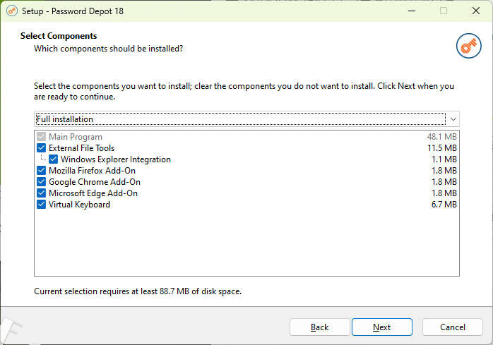Minimize the setup window

coord(411,11)
